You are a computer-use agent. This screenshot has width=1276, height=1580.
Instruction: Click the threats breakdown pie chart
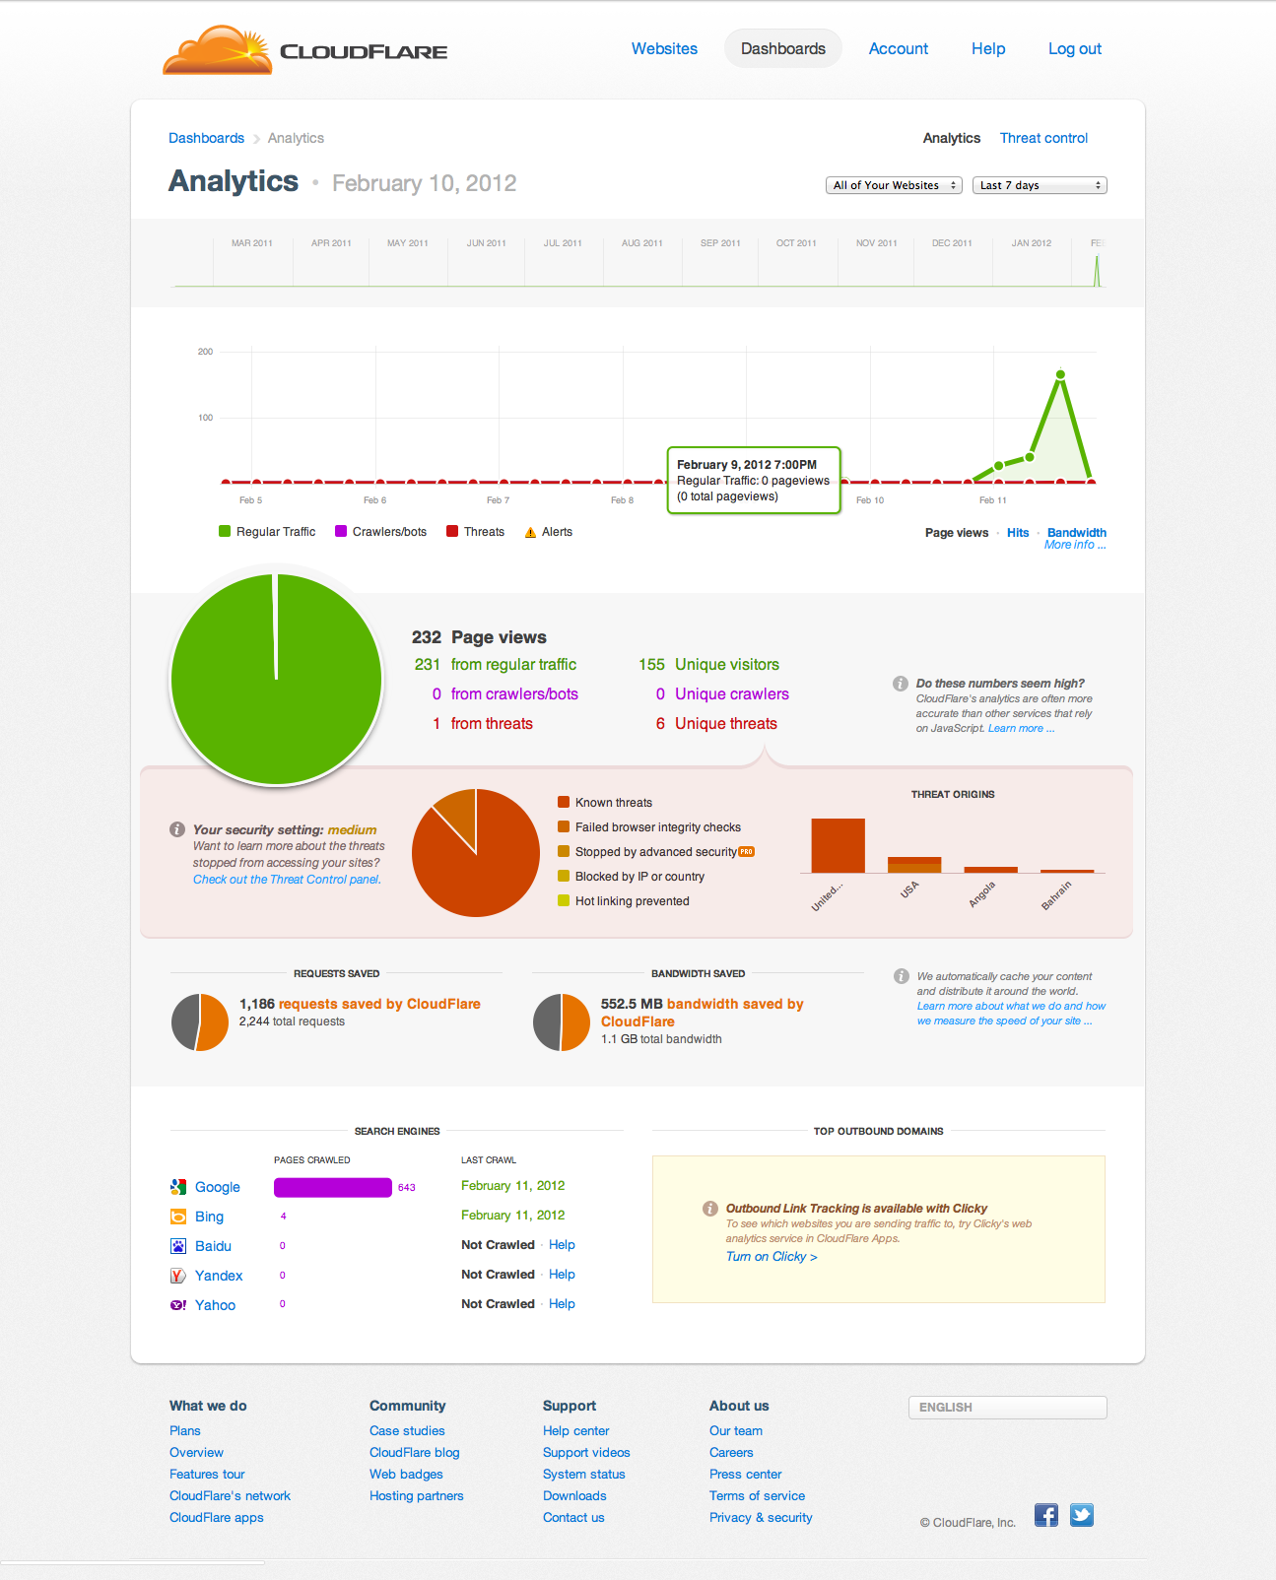pos(476,853)
